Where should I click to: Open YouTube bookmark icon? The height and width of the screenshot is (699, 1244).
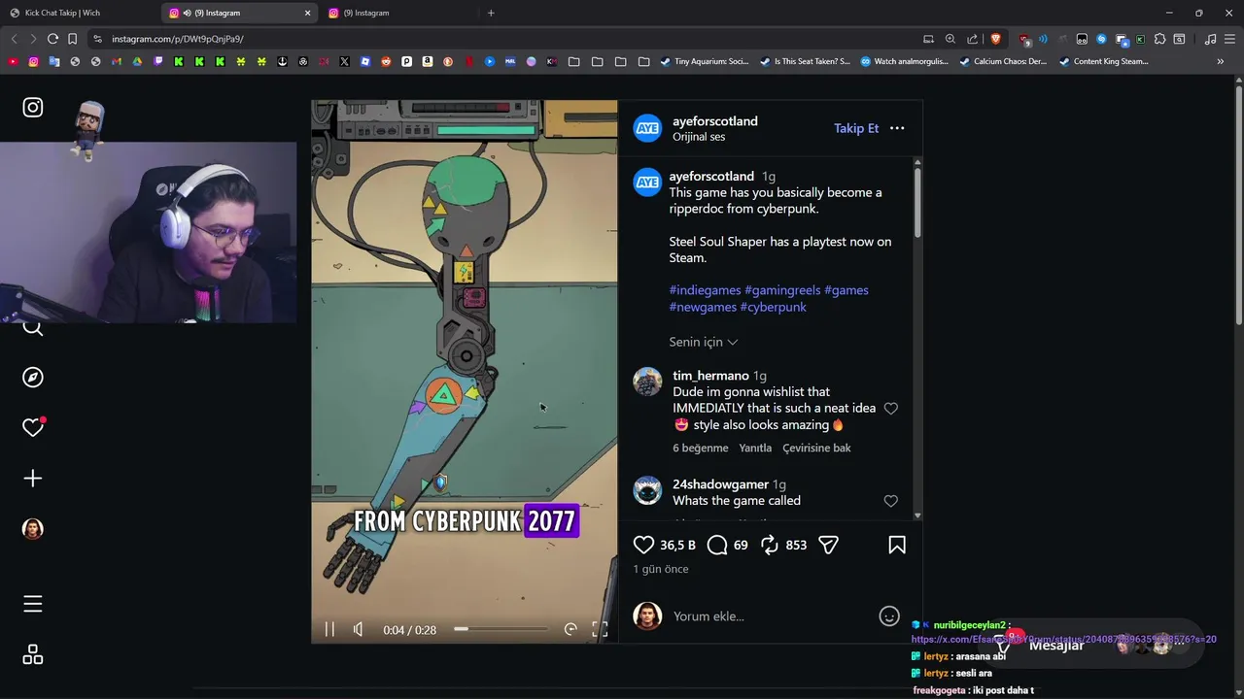point(13,61)
